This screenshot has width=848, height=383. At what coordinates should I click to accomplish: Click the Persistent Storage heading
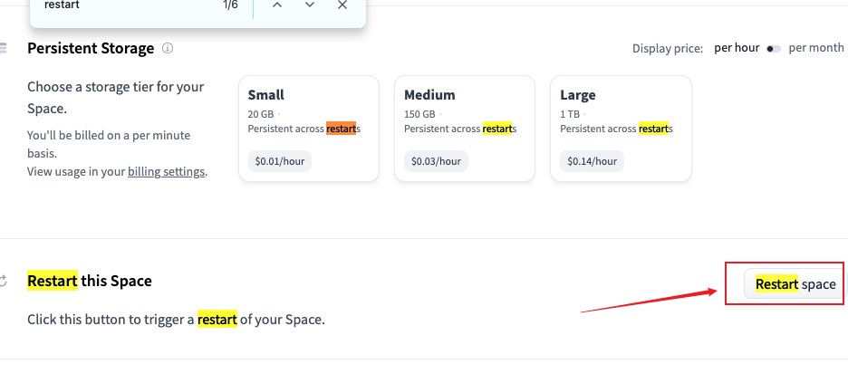point(91,49)
